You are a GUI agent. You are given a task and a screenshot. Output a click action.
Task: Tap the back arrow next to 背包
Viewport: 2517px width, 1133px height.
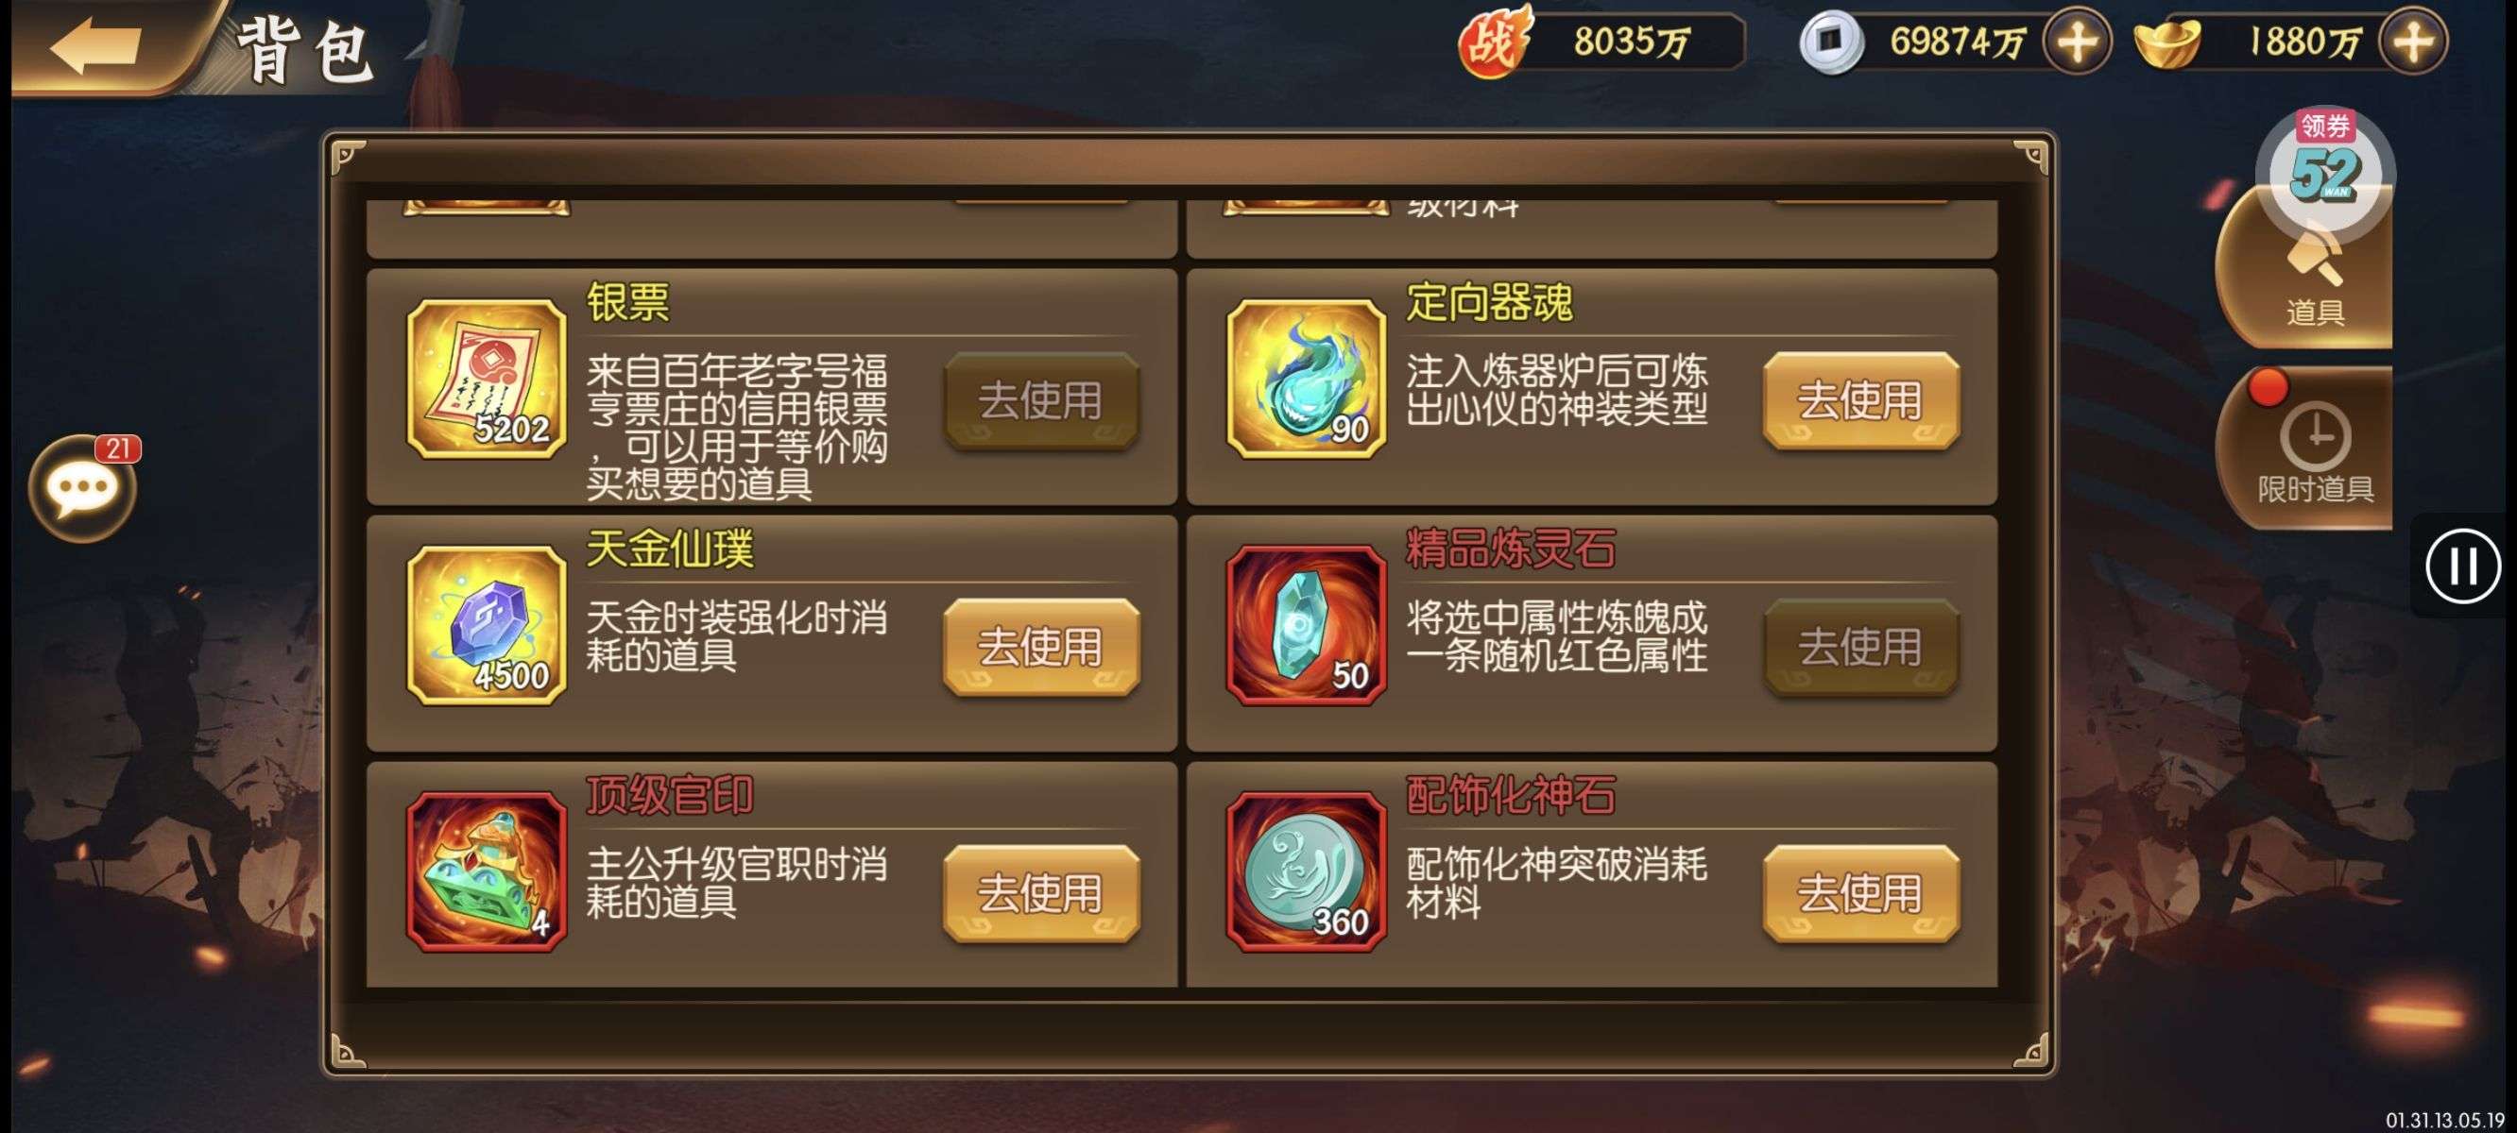pos(95,44)
